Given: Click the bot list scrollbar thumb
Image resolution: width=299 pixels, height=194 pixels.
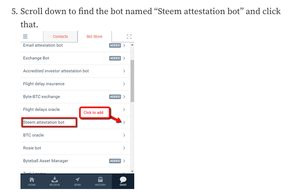Looking at the screenshot, I should [x=132, y=81].
